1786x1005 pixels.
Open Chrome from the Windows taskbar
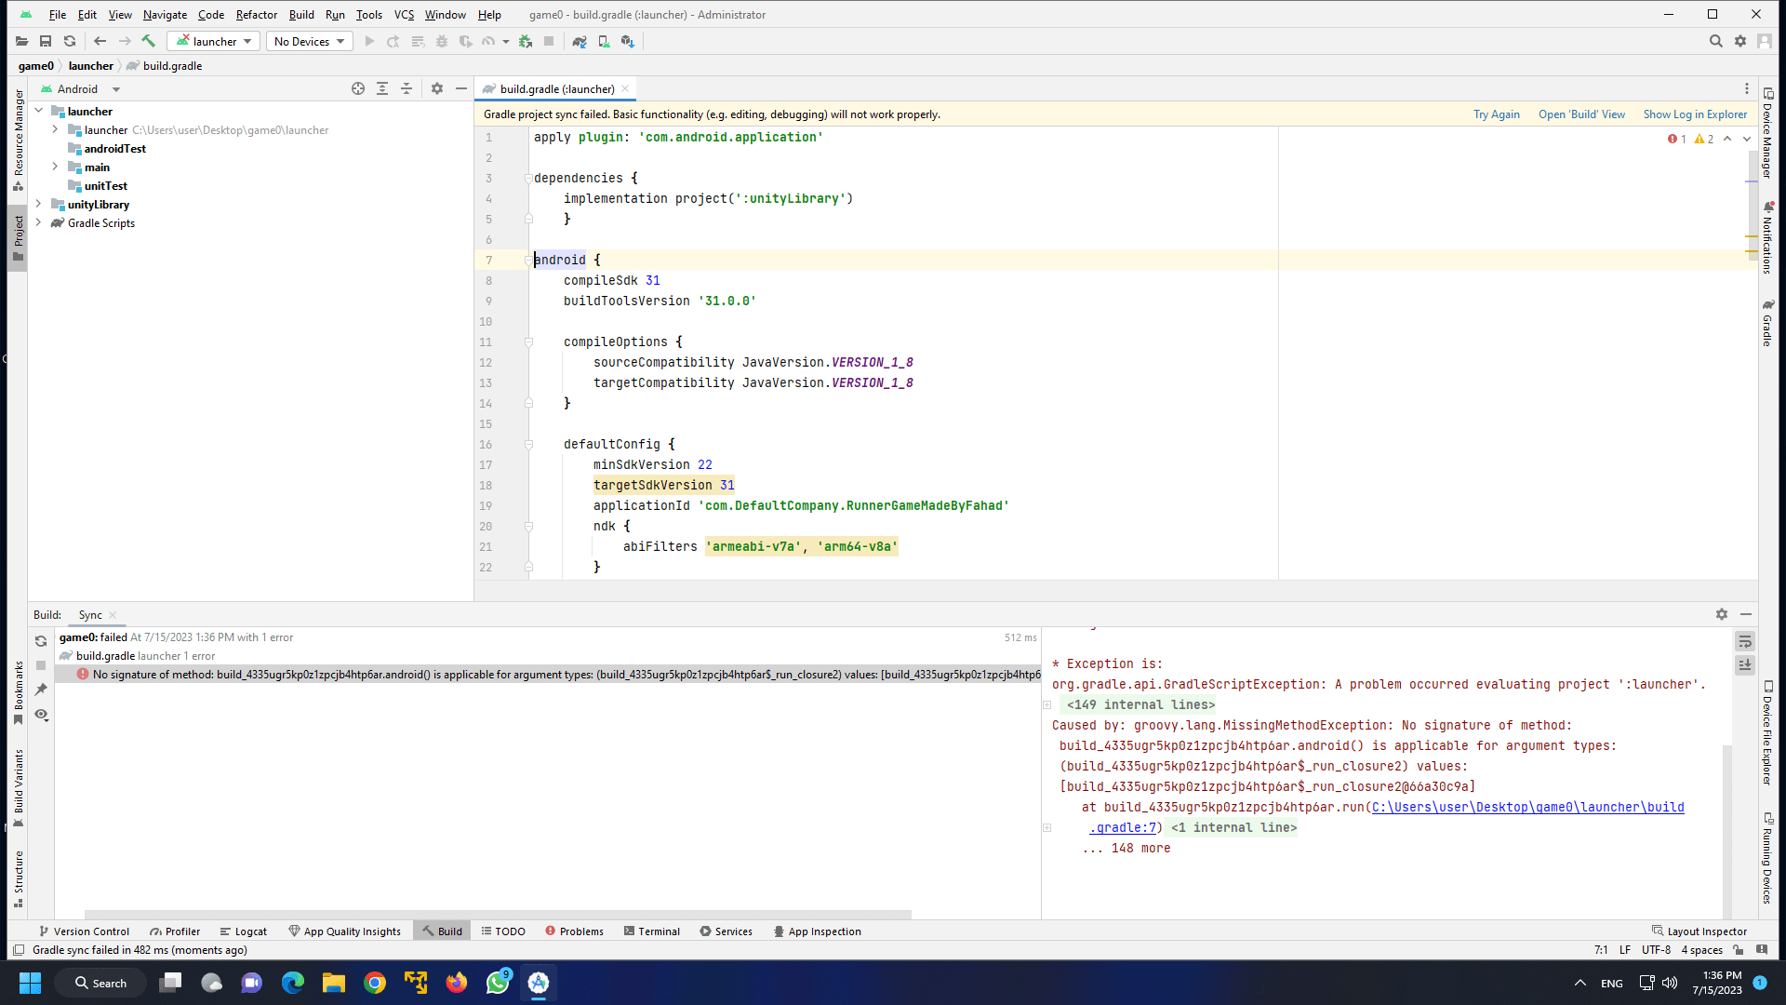click(375, 983)
